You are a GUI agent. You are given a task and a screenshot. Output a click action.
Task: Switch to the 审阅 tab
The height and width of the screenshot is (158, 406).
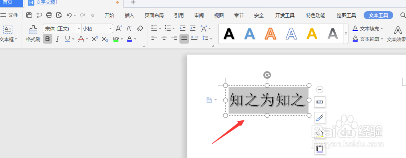pos(199,16)
